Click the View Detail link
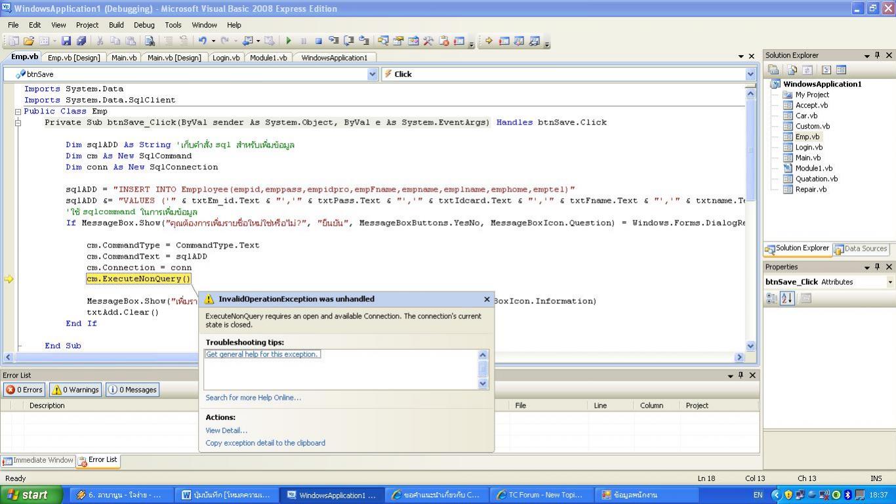This screenshot has height=504, width=896. (x=226, y=430)
